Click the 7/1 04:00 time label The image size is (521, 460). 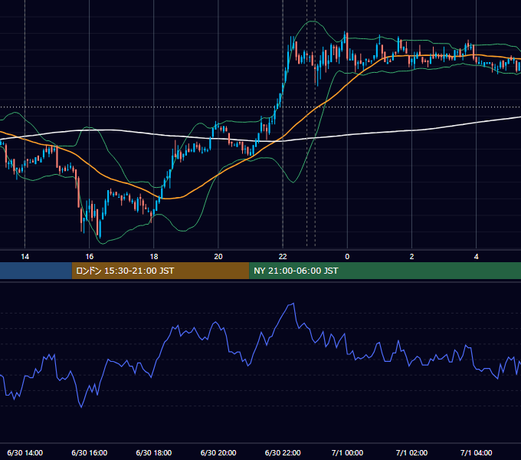[x=476, y=452]
